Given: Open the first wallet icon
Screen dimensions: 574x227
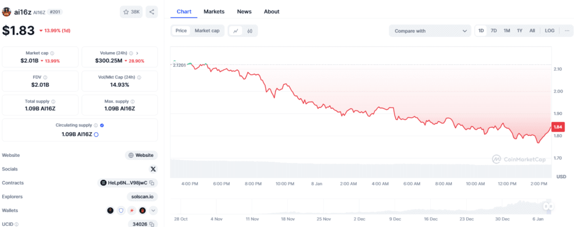Looking at the screenshot, I should 110,211.
